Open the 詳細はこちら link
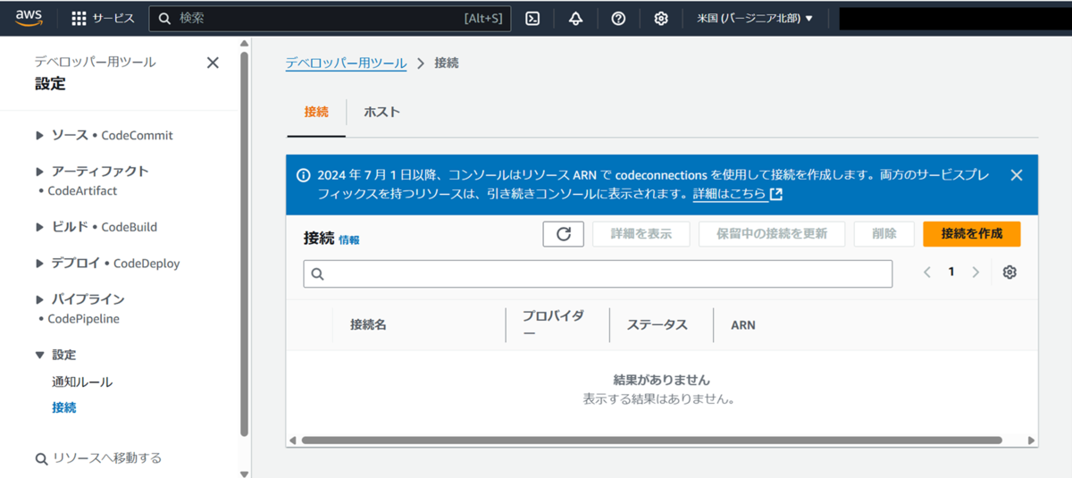The height and width of the screenshot is (478, 1072). point(738,194)
